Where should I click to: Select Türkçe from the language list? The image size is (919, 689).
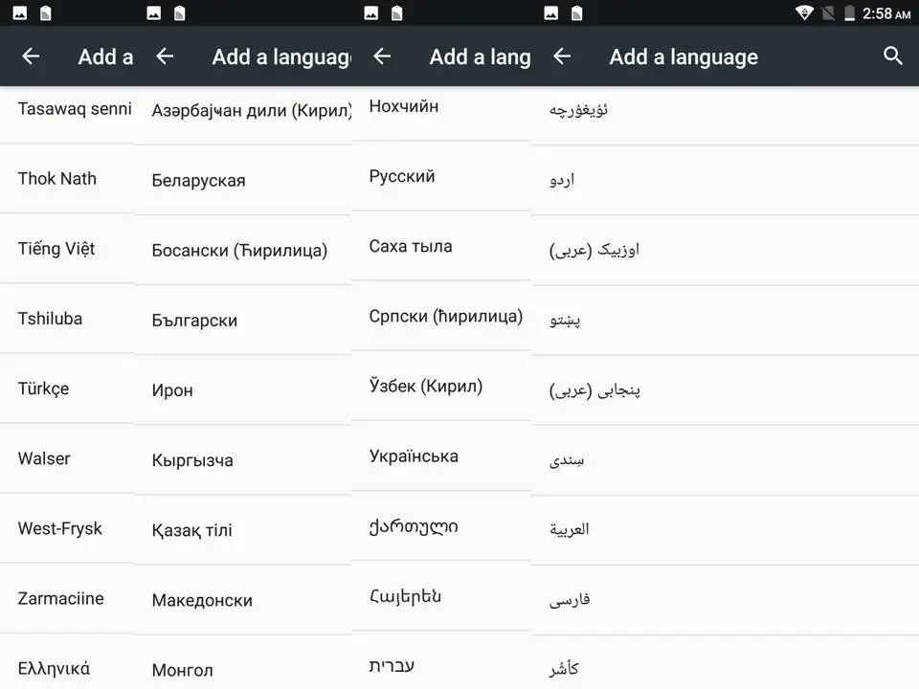44,389
